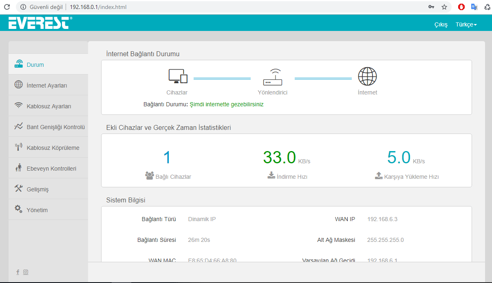The width and height of the screenshot is (492, 283).
Task: Open İnternet Ayarları menu
Action: coord(47,86)
